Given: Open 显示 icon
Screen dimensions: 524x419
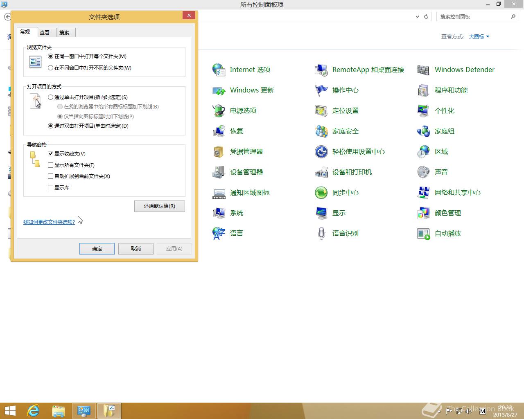Looking at the screenshot, I should pos(321,213).
